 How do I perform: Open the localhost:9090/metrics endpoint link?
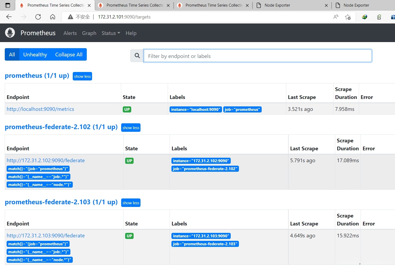point(40,109)
